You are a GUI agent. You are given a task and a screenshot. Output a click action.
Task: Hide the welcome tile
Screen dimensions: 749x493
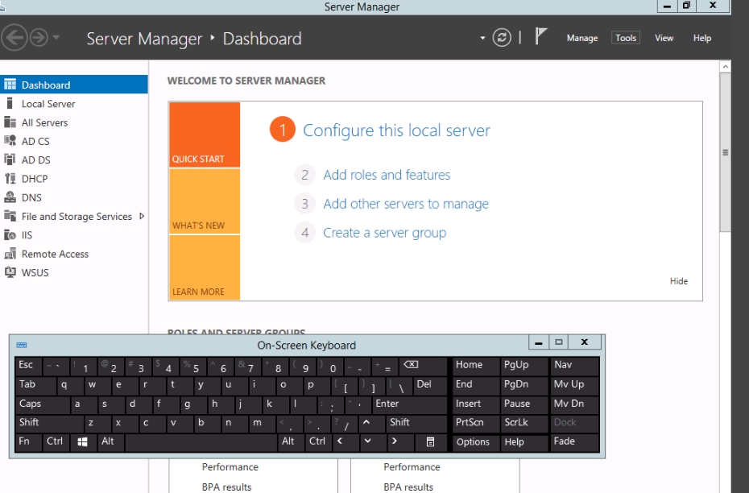pos(678,281)
